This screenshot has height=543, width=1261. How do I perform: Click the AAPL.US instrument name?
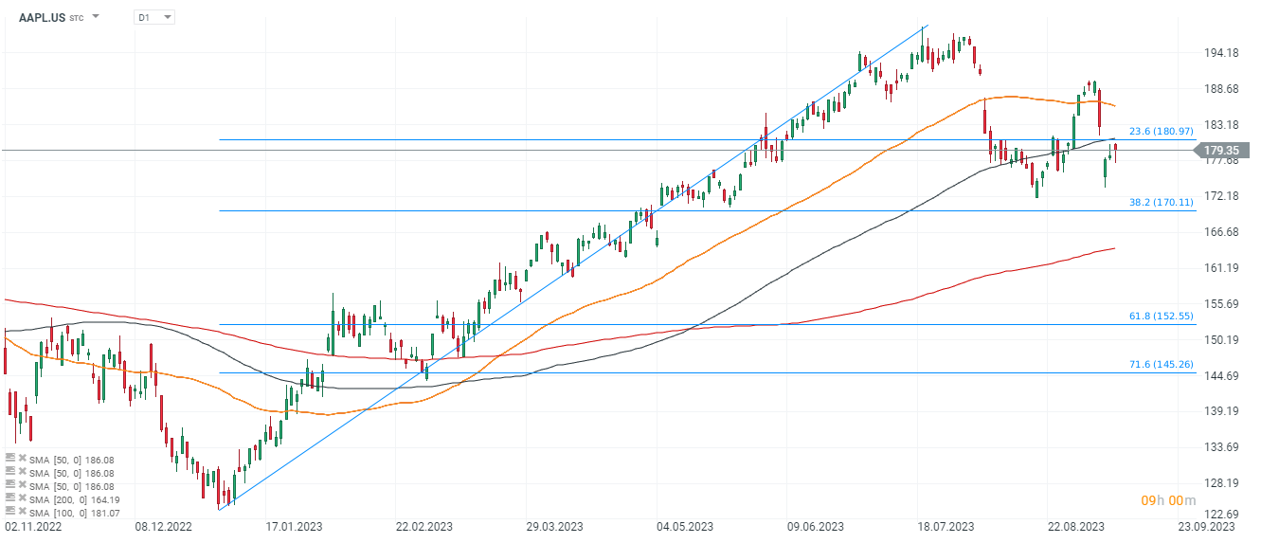tap(43, 17)
